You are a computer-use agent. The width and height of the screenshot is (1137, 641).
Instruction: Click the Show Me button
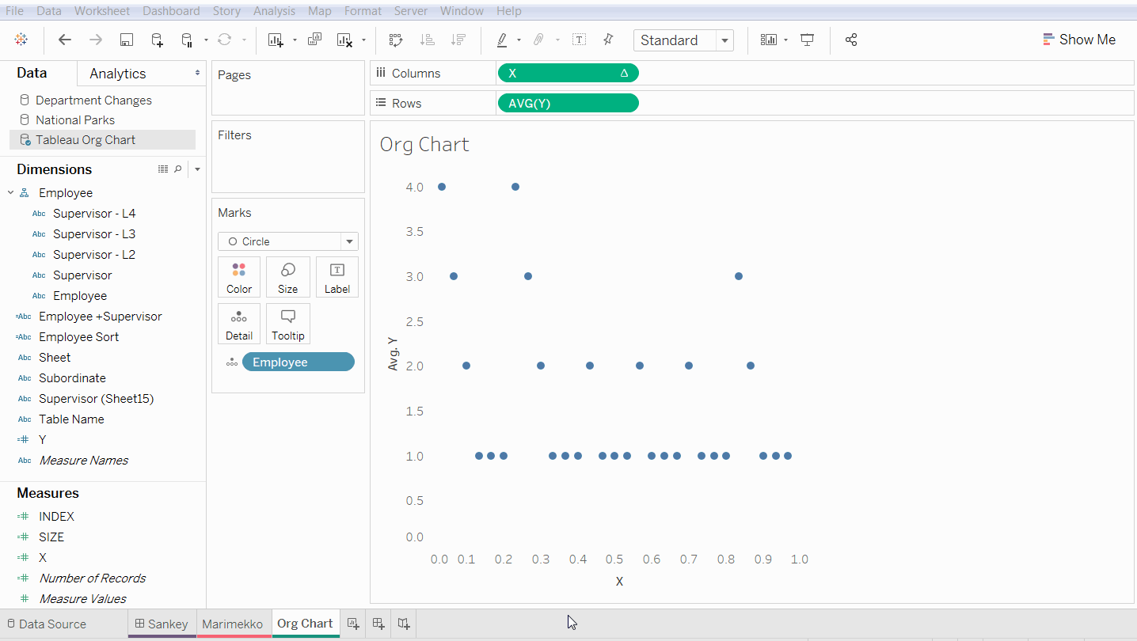pyautogui.click(x=1079, y=39)
